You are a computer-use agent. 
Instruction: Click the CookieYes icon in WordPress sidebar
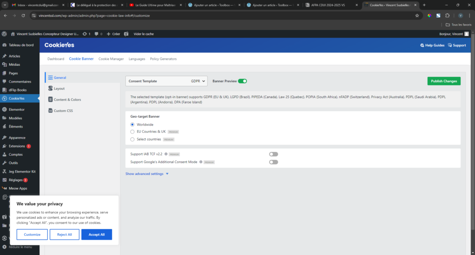4,98
